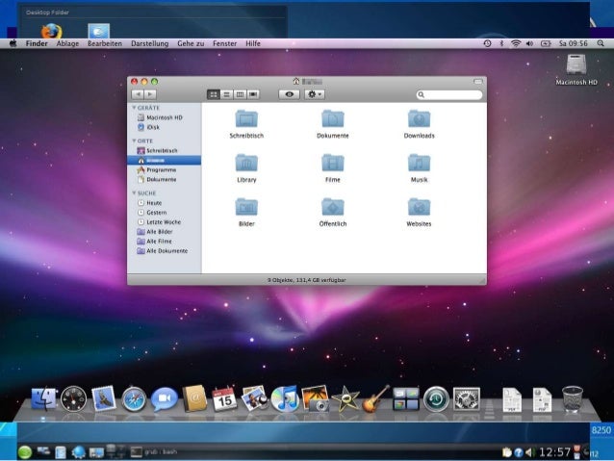Click the Finder search field
Viewport: 614px width, 461px height.
point(449,94)
